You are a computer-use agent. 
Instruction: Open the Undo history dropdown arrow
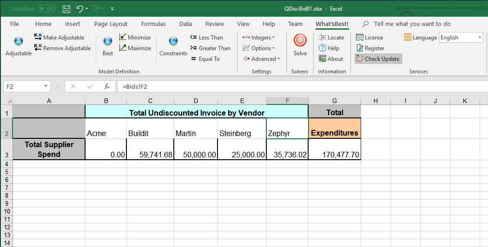[x=86, y=9]
